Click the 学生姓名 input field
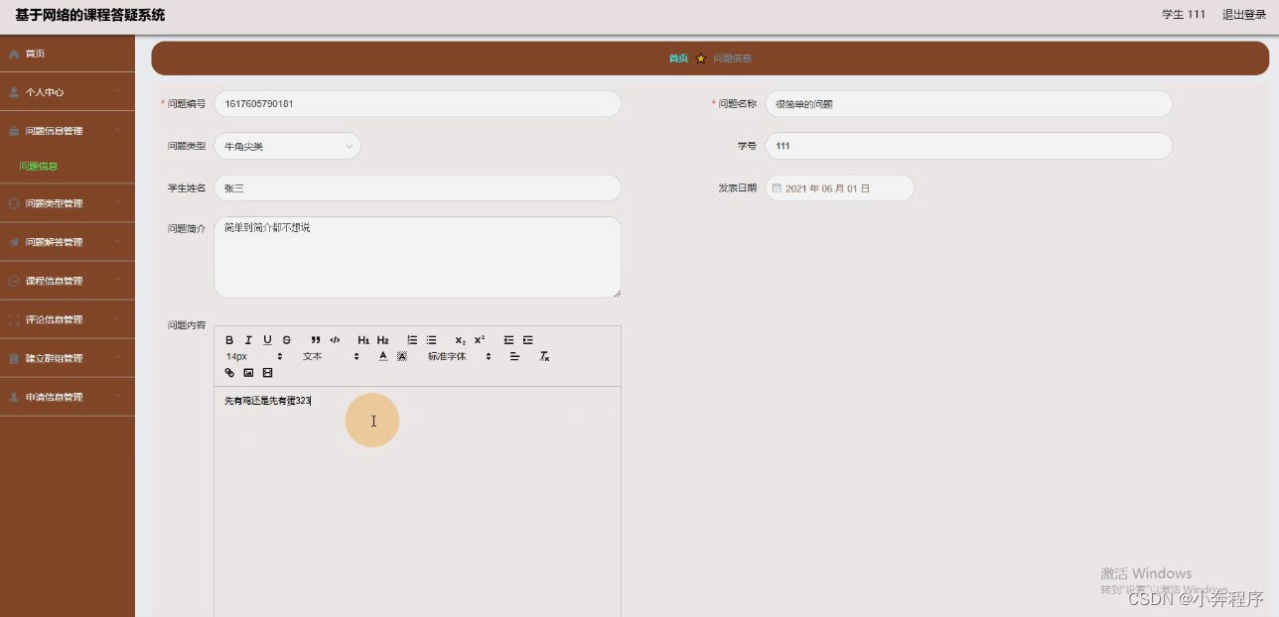Screen dimensions: 1279x617 pos(418,187)
